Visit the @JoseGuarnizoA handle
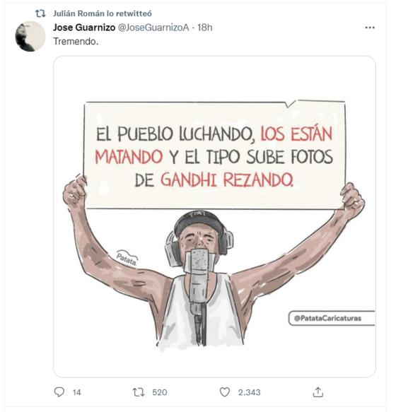Image resolution: width=396 pixels, height=412 pixels. click(153, 28)
